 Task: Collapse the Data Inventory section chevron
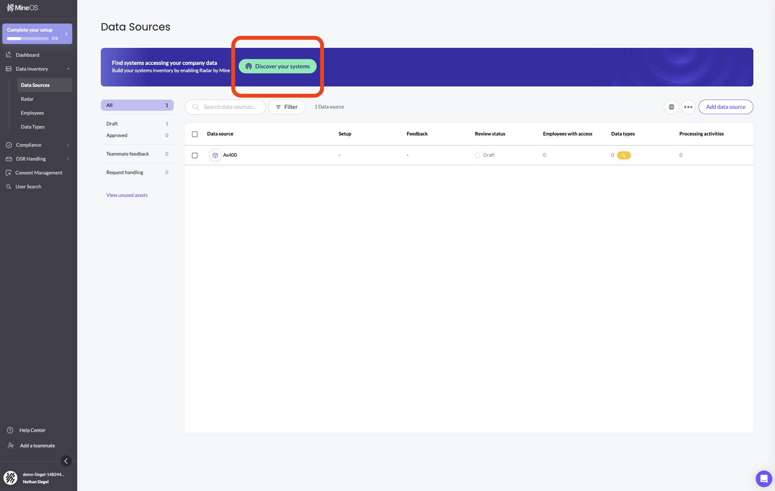pyautogui.click(x=68, y=69)
